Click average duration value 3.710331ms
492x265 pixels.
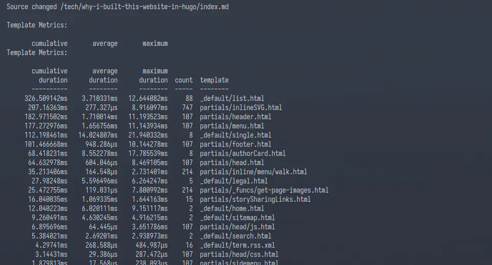[100, 98]
